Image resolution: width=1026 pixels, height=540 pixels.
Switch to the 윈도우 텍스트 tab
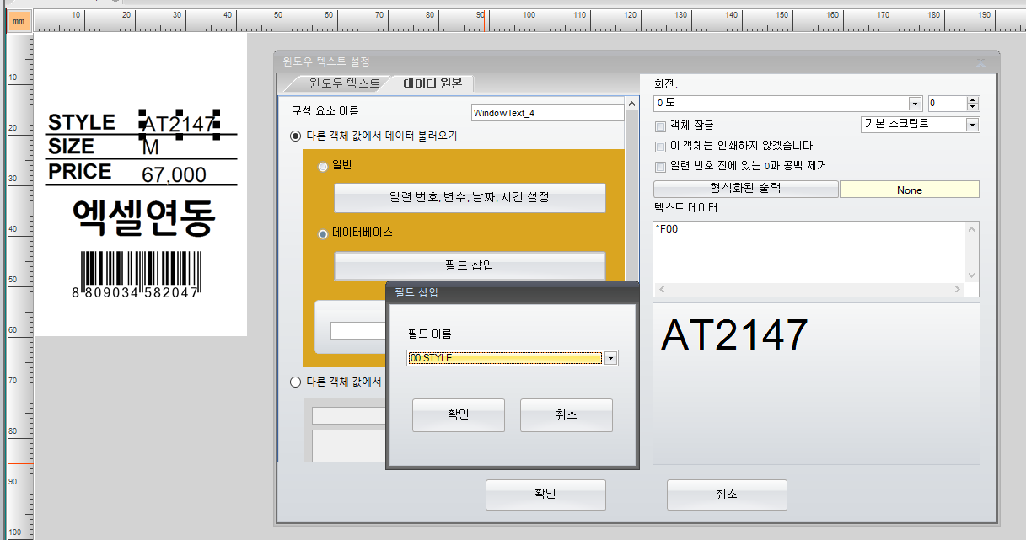click(x=344, y=83)
